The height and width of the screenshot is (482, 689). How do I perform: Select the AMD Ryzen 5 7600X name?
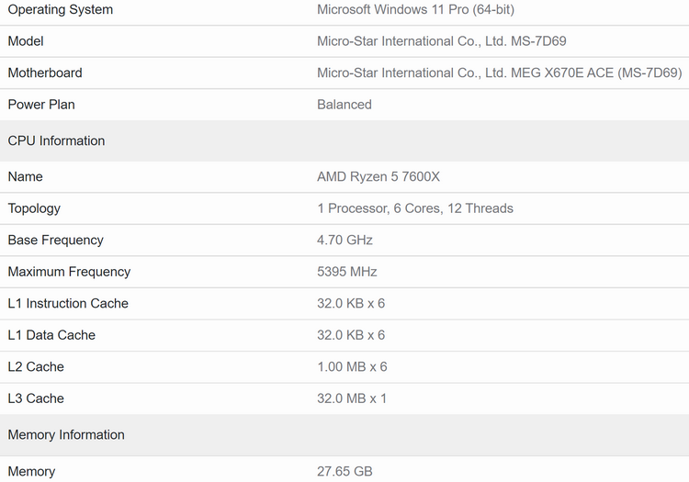pyautogui.click(x=378, y=176)
